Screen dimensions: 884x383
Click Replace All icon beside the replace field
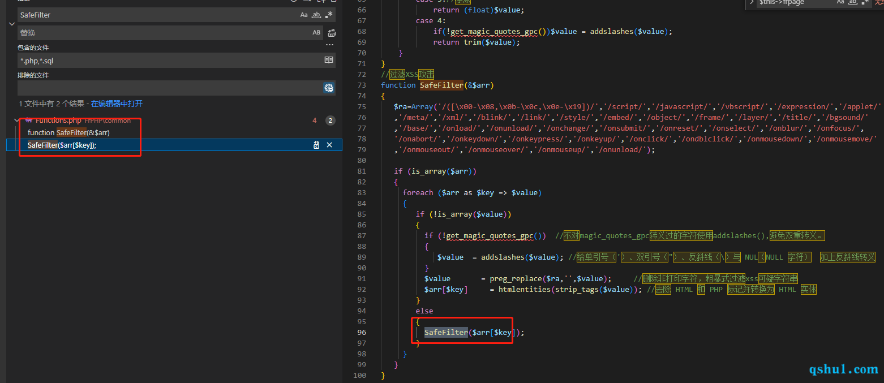coord(332,33)
